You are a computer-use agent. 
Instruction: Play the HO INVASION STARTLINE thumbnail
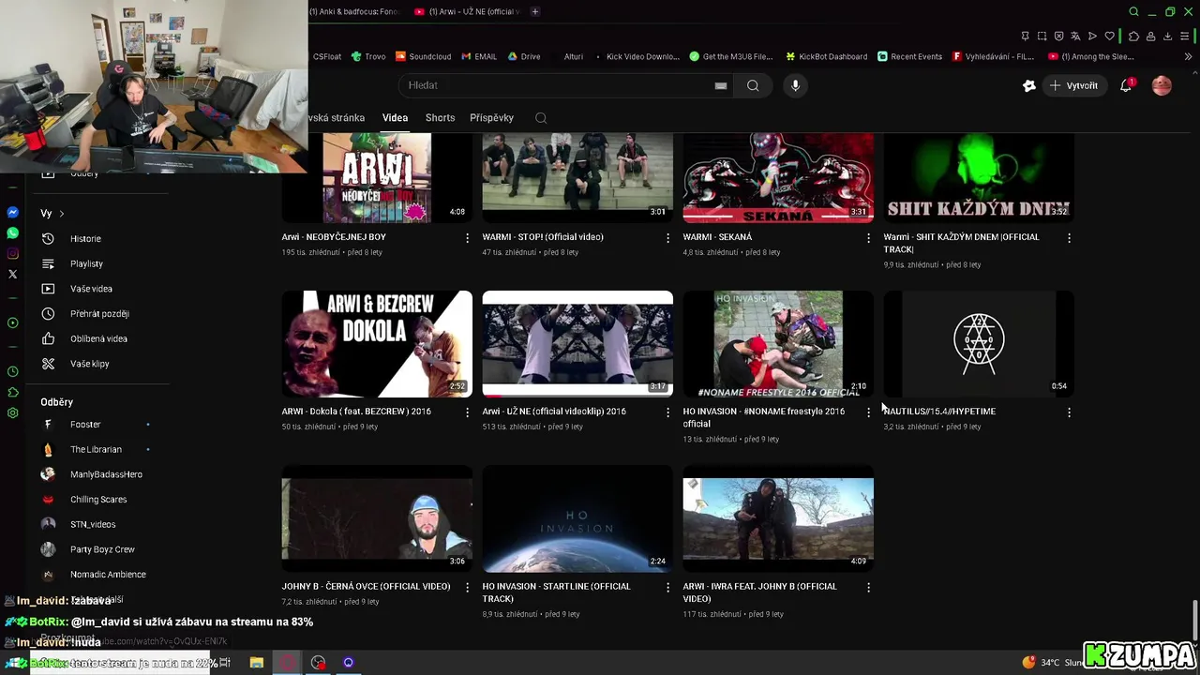(577, 518)
